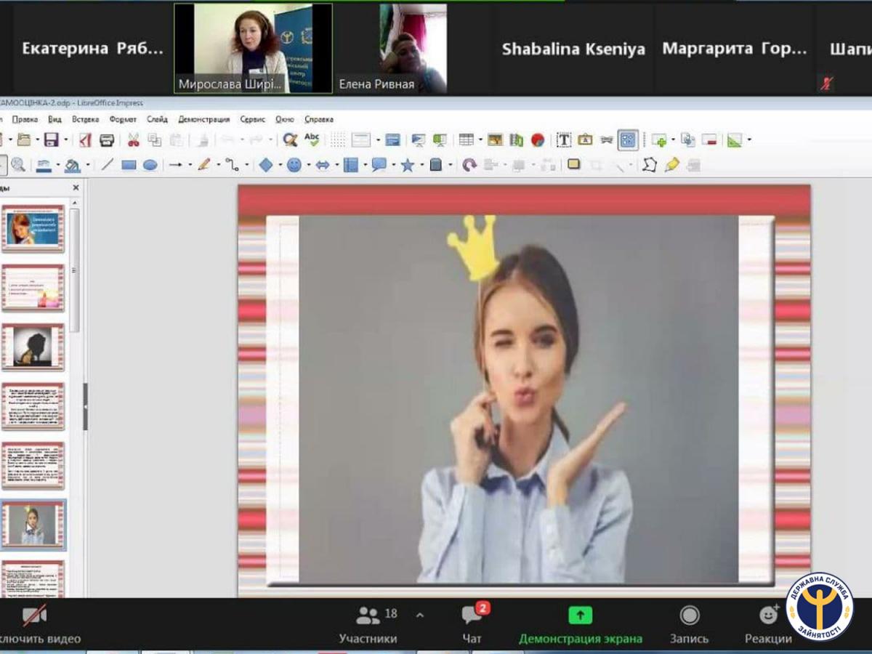Click the Export as PDF icon
Image resolution: width=872 pixels, height=654 pixels.
(86, 140)
